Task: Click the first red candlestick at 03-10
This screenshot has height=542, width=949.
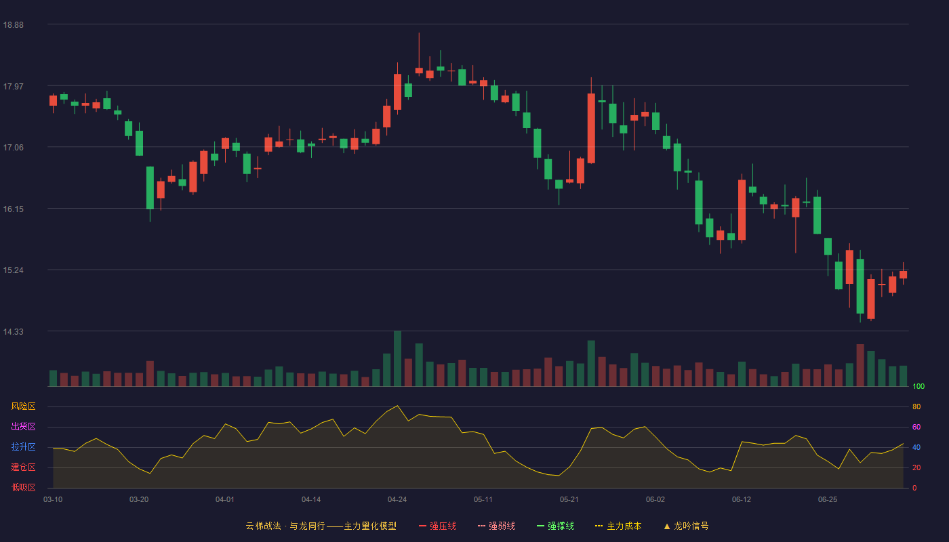Action: (x=53, y=100)
